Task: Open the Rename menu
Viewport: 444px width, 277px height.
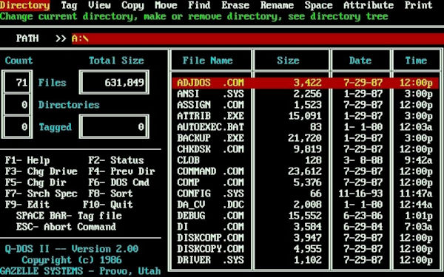Action: [x=277, y=5]
